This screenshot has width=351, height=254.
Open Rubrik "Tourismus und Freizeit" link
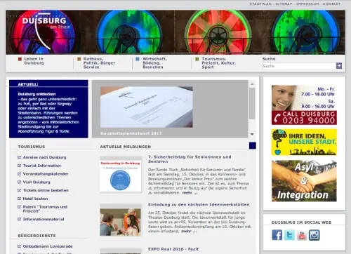pyautogui.click(x=45, y=209)
